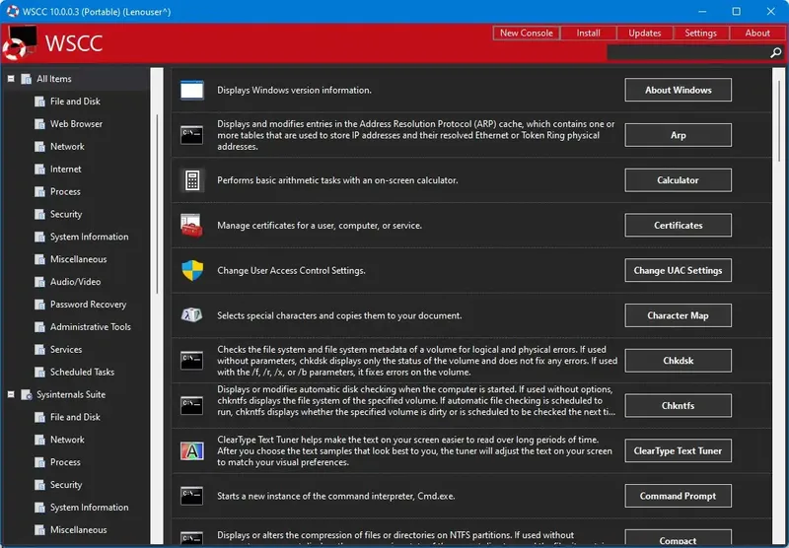Open the Updates tab
Screen dimensions: 789x548
pos(645,33)
